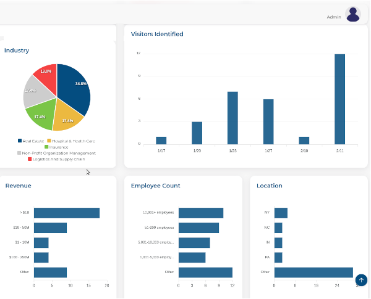Click the Other bar in Employee Count
The width and height of the screenshot is (371, 299).
pyautogui.click(x=205, y=272)
